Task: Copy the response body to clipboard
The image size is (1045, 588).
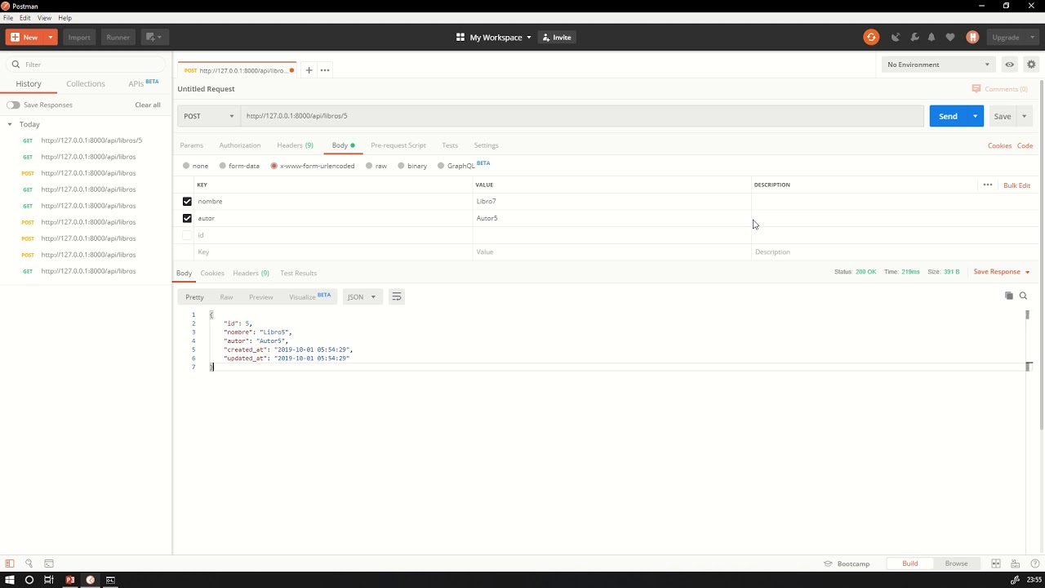Action: [1009, 296]
